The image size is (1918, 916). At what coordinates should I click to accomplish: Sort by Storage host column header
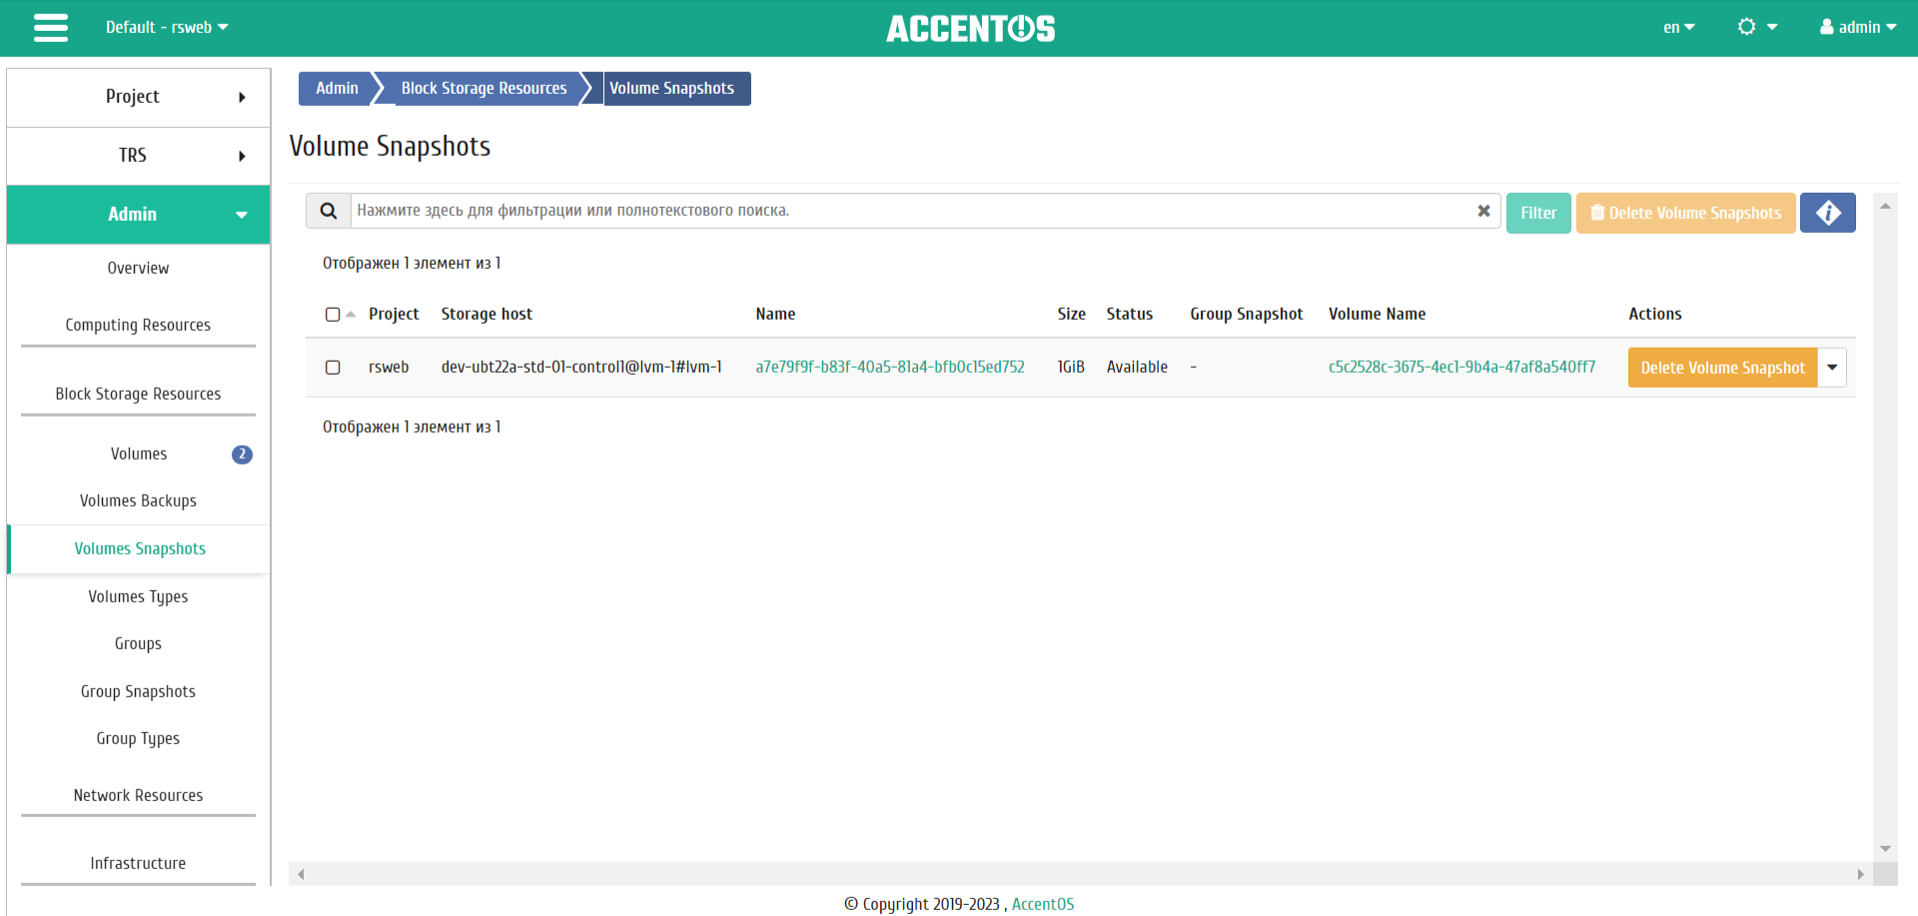pyautogui.click(x=486, y=314)
